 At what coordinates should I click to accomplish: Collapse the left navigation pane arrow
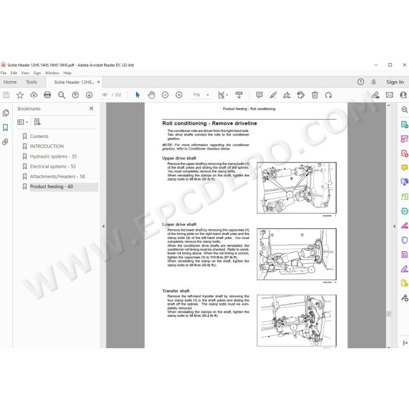103,227
